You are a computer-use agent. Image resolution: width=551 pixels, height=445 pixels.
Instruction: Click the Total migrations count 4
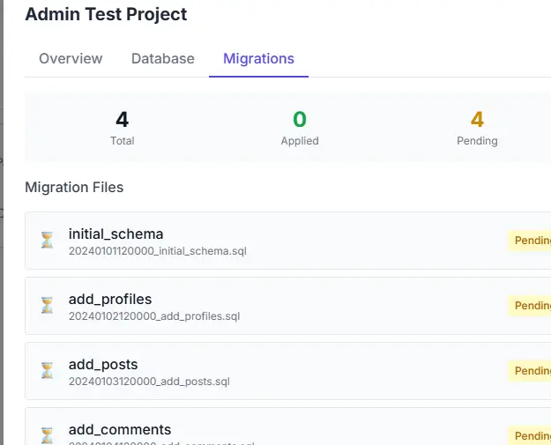(x=123, y=120)
